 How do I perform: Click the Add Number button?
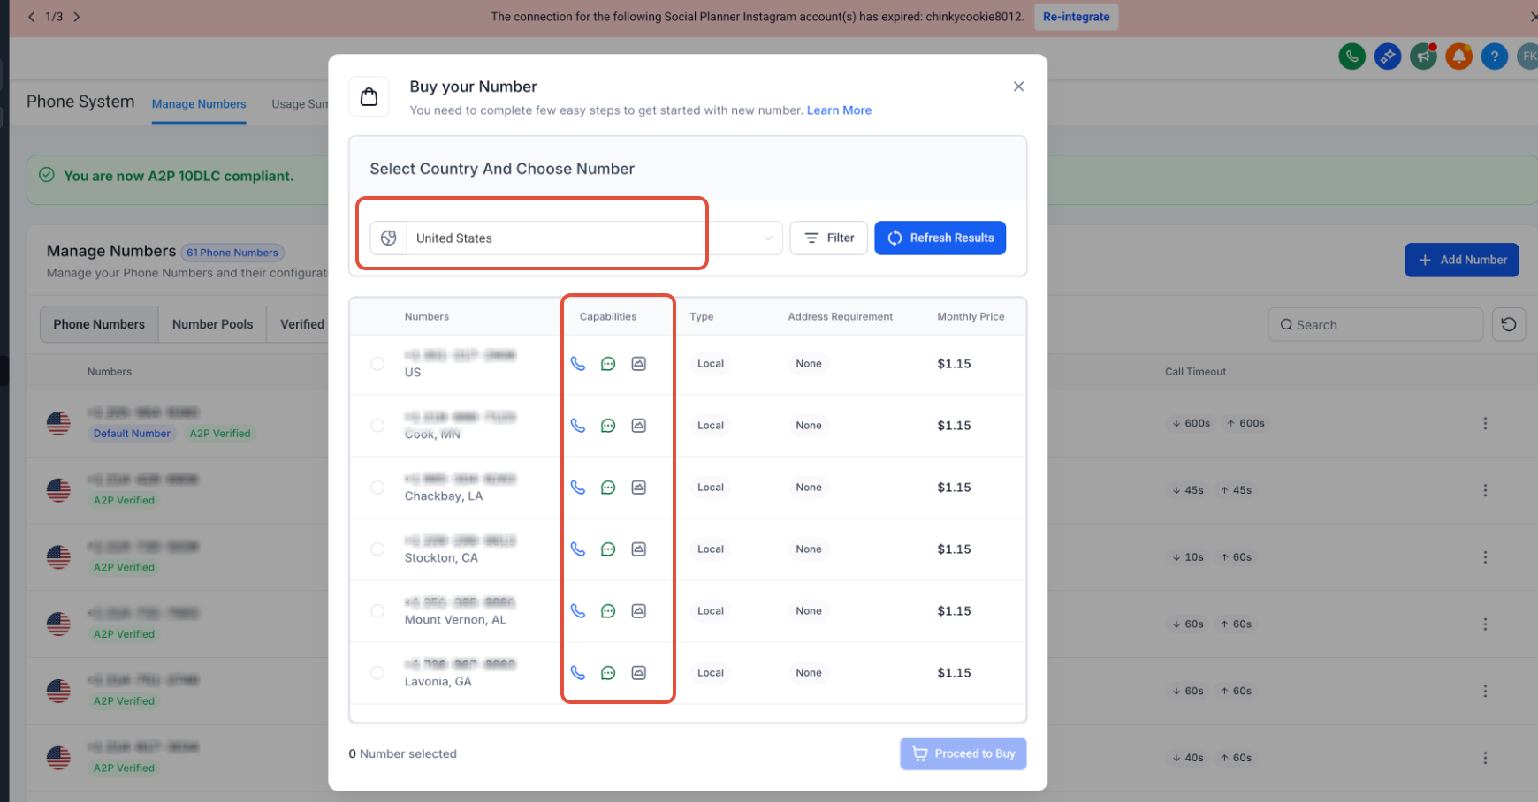coord(1462,260)
